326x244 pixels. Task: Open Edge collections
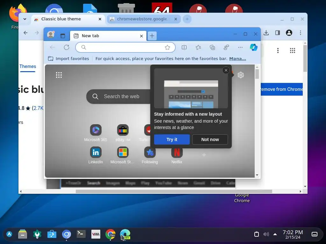pos(212,48)
